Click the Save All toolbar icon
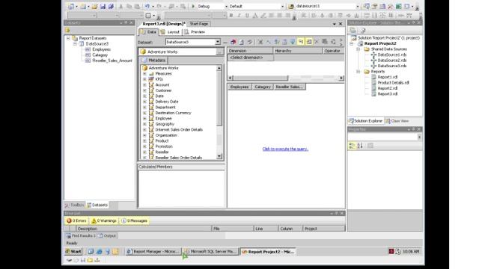479x269 pixels. [111, 6]
